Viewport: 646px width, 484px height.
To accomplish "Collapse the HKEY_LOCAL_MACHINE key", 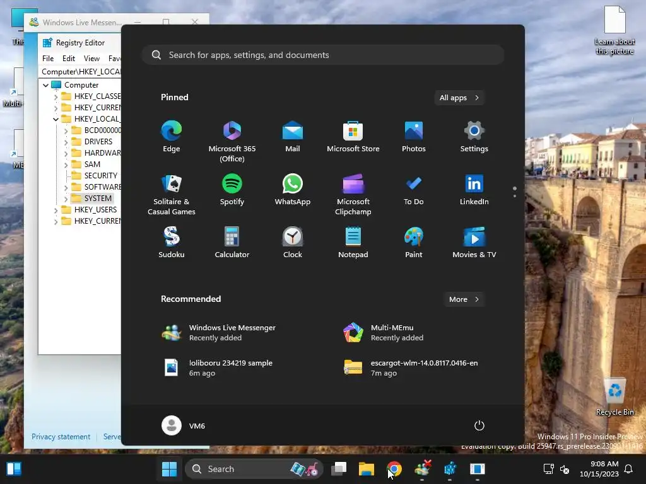I will click(x=56, y=119).
